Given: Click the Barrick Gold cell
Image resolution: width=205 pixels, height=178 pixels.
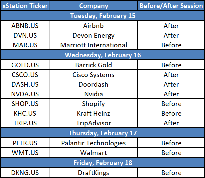Looking at the screenshot, I should (93, 65).
